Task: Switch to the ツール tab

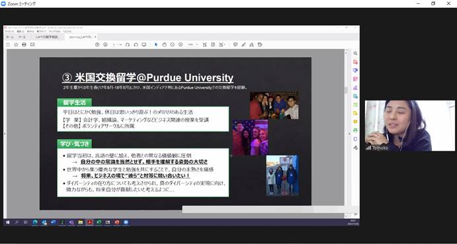Action: [22, 37]
